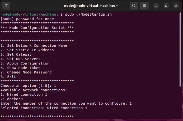Click the 'Exit' option line
183x121 pixels.
coord(8,77)
